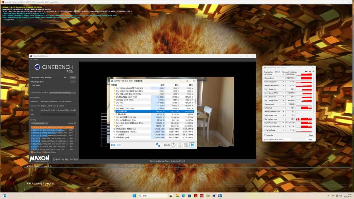354x199 pixels.
Task: Open the GPU Temperature sensor dropdown arrow
Action: (x=283, y=82)
